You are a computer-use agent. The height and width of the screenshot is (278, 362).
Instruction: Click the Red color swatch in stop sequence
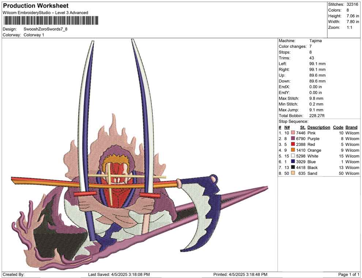point(293,144)
